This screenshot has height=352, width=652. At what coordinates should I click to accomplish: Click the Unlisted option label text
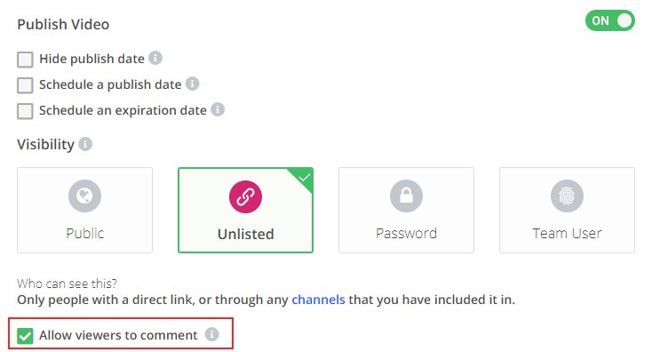(x=245, y=235)
